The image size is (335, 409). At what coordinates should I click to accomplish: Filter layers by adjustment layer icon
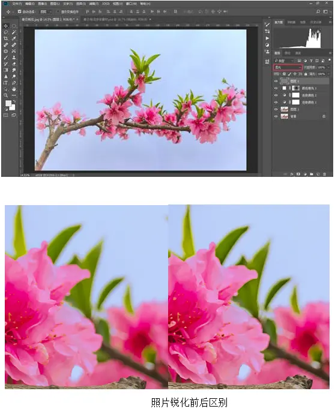tap(305, 61)
